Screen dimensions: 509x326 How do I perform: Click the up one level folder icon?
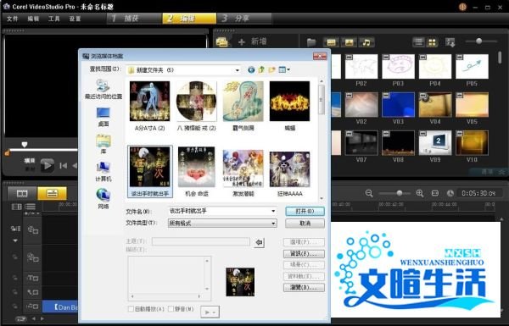tap(261, 69)
